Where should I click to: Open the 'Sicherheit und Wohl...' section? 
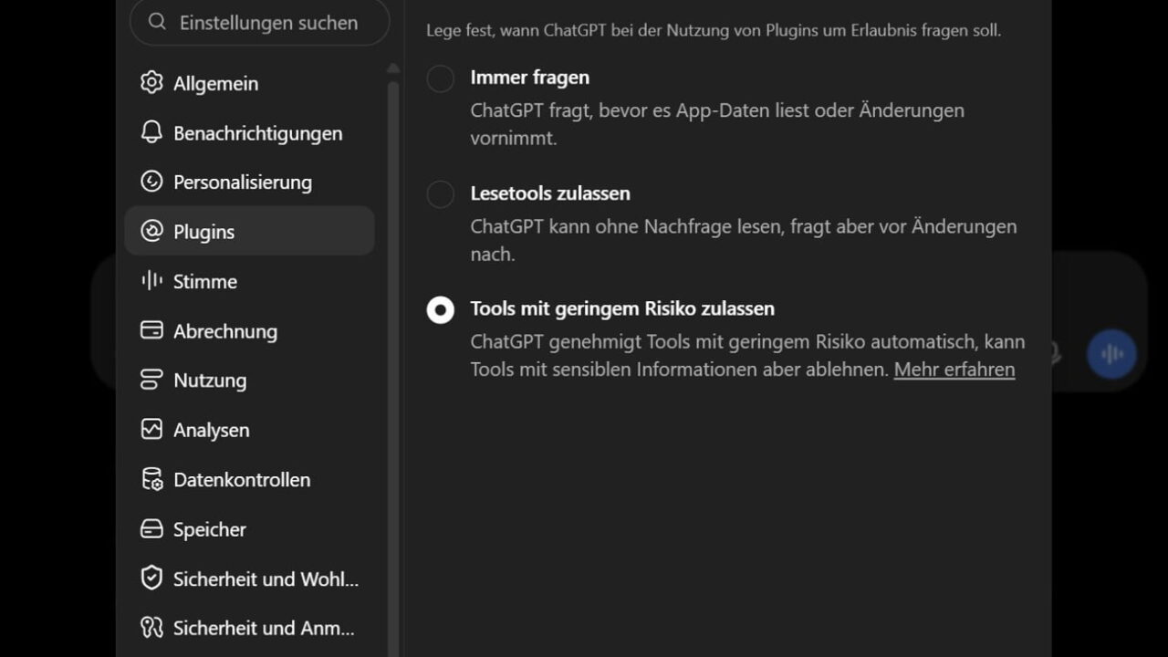click(x=249, y=579)
